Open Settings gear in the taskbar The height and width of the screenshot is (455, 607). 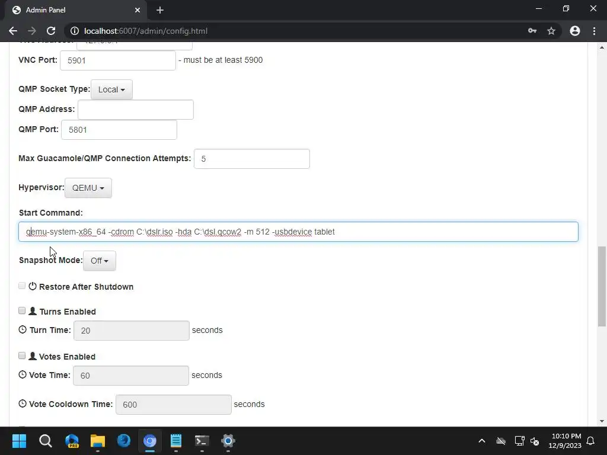(228, 441)
